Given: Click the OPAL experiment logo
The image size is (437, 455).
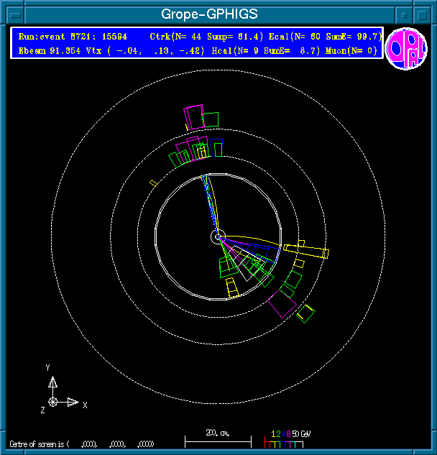Looking at the screenshot, I should pos(406,48).
